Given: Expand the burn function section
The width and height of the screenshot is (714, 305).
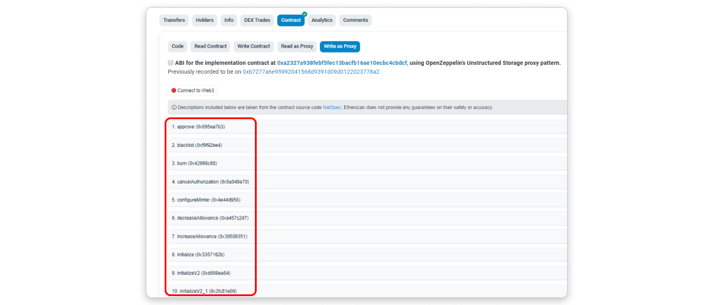Looking at the screenshot, I should (194, 163).
